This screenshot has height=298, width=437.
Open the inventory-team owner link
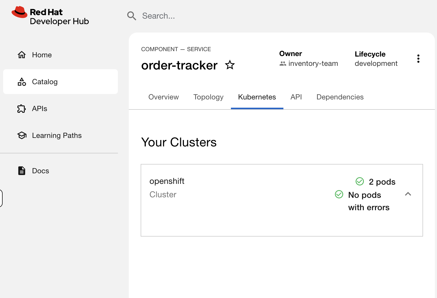click(313, 64)
